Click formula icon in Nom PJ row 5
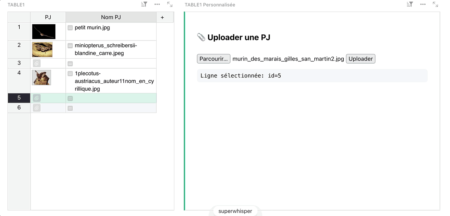This screenshot has height=216, width=450. click(70, 98)
